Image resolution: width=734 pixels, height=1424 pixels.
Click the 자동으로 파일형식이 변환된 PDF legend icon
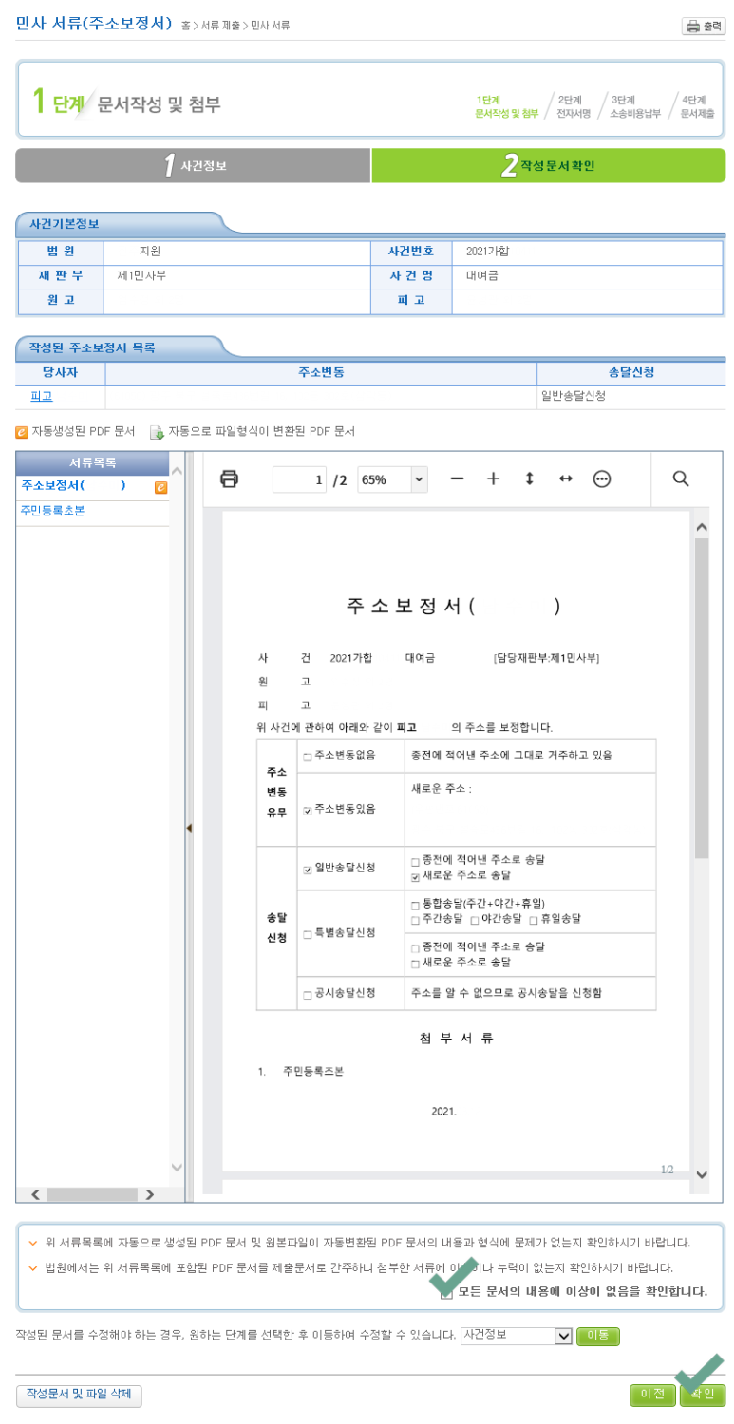(x=157, y=432)
